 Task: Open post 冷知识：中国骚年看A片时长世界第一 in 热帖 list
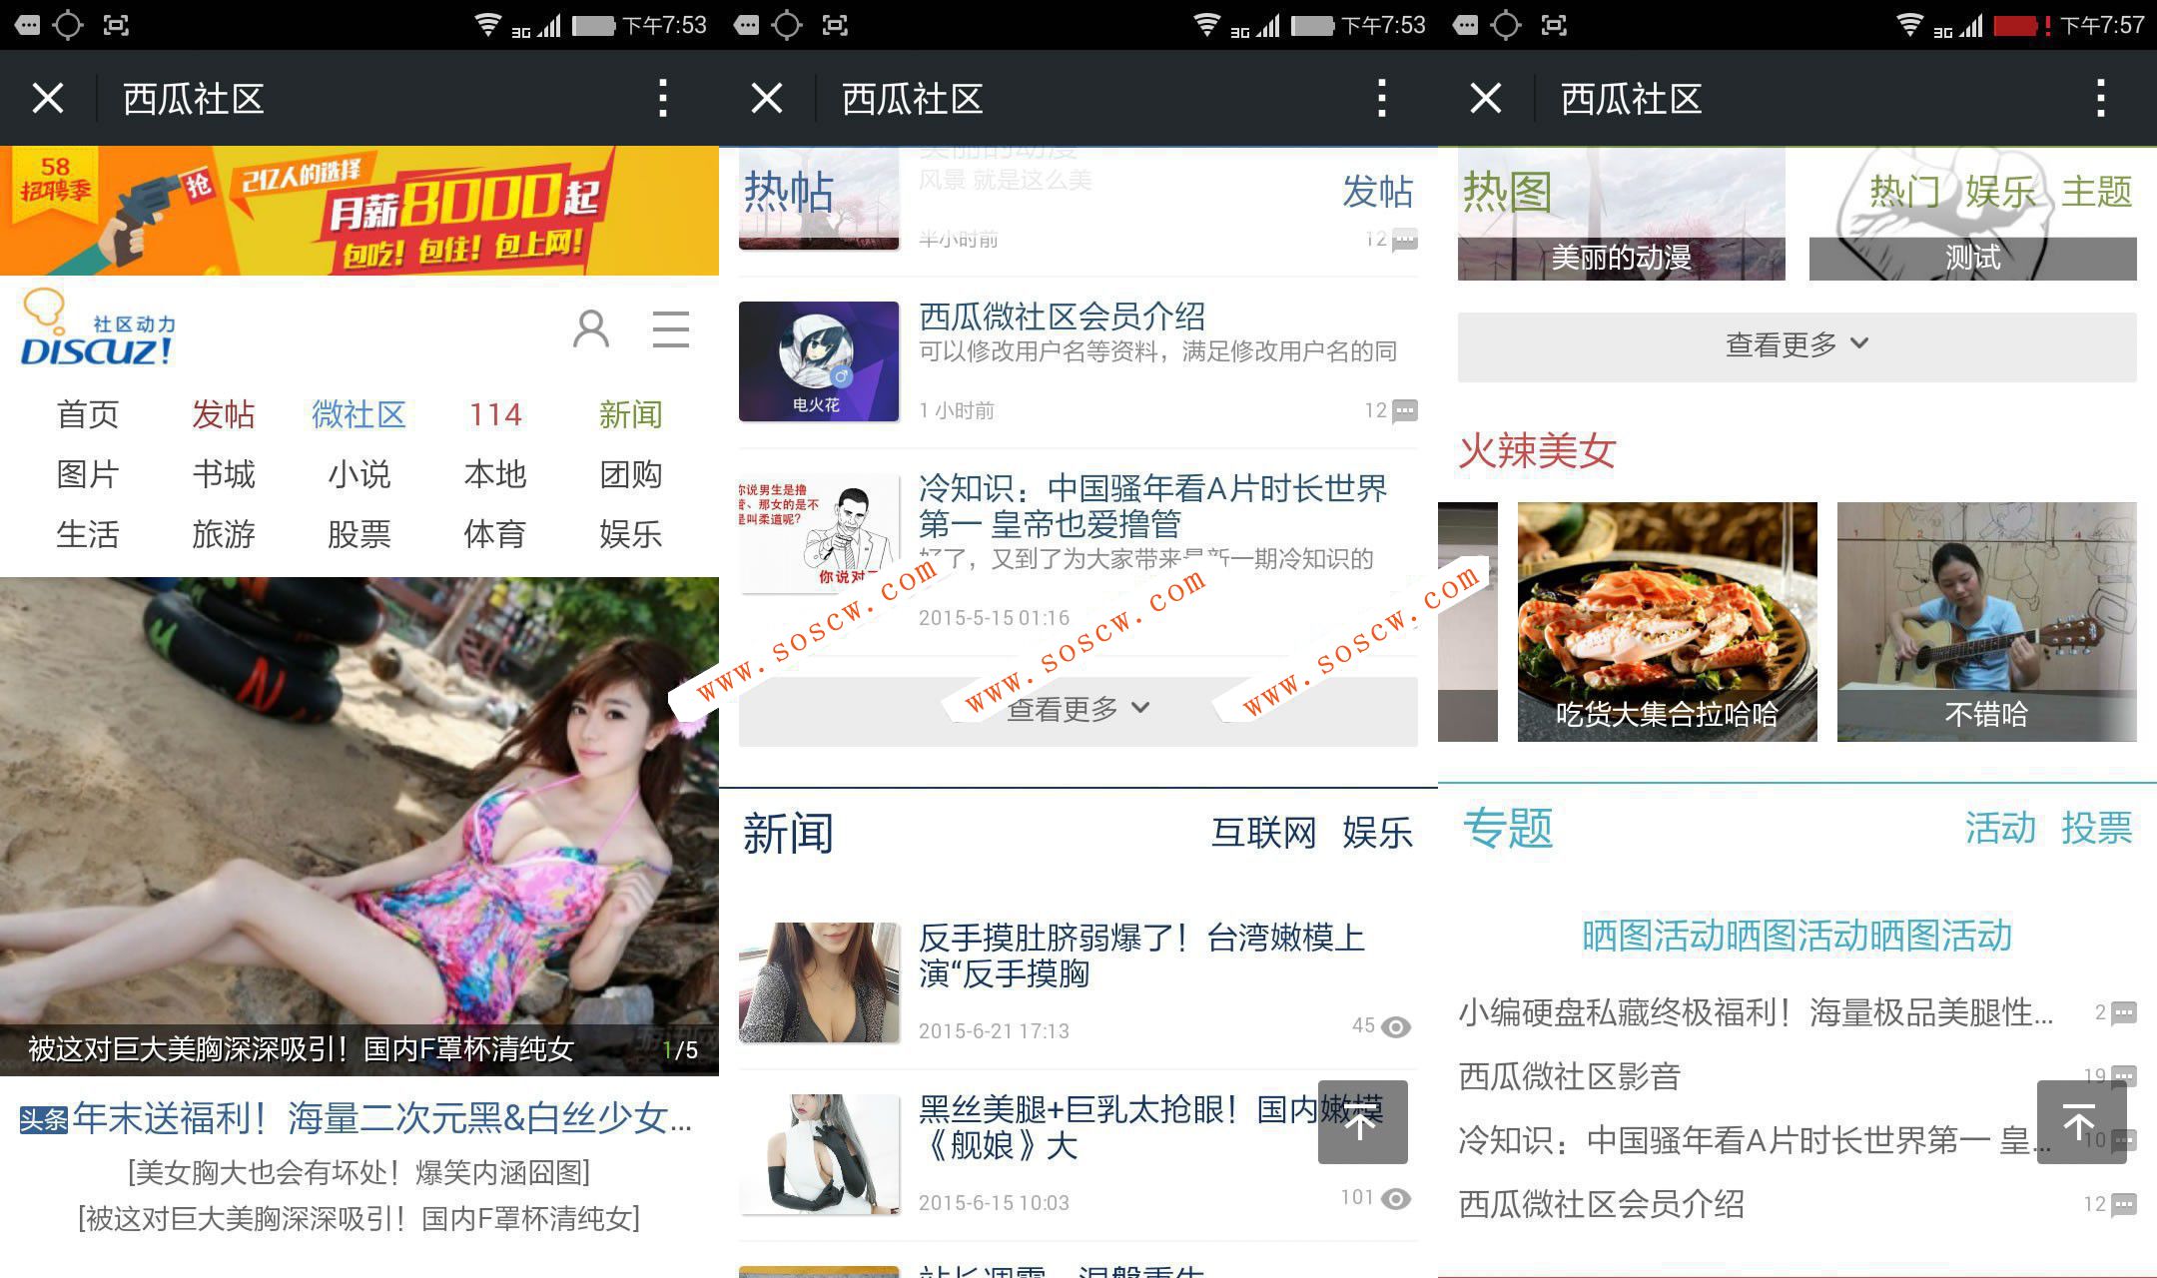click(1153, 506)
